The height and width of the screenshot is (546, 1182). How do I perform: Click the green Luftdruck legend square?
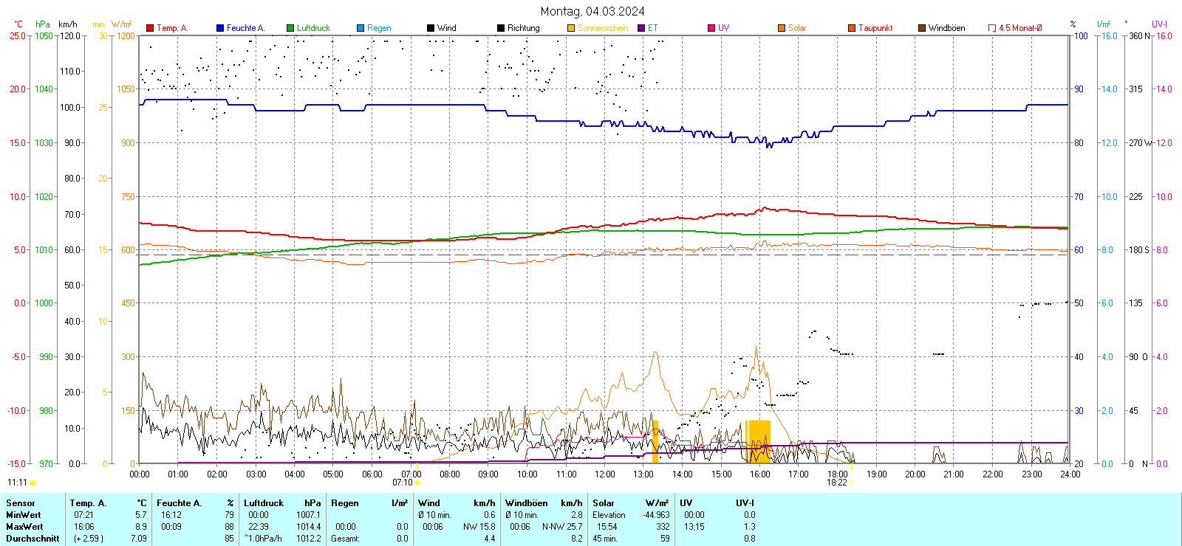pyautogui.click(x=290, y=28)
